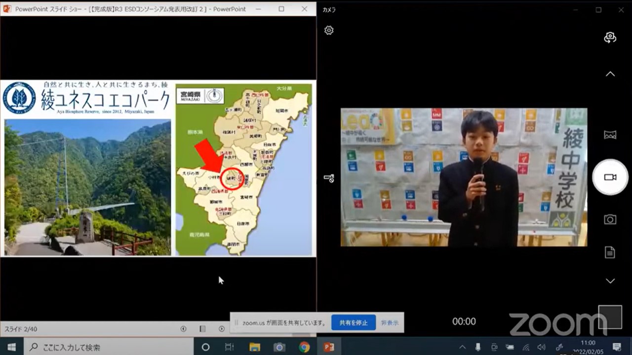The image size is (632, 355).
Task: Open Cortana circle on the taskbar
Action: click(x=206, y=347)
